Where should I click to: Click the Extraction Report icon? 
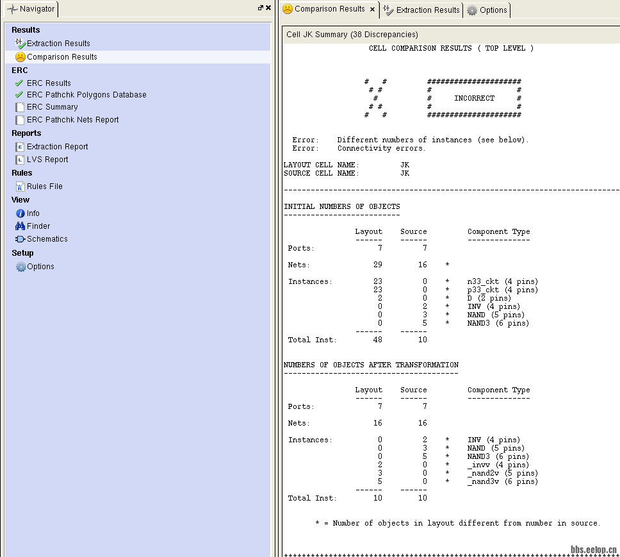click(20, 147)
